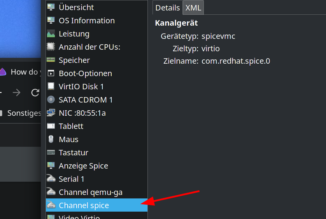Viewport: 326px width, 219px height.
Task: Click the Maus mouse icon
Action: coord(51,139)
